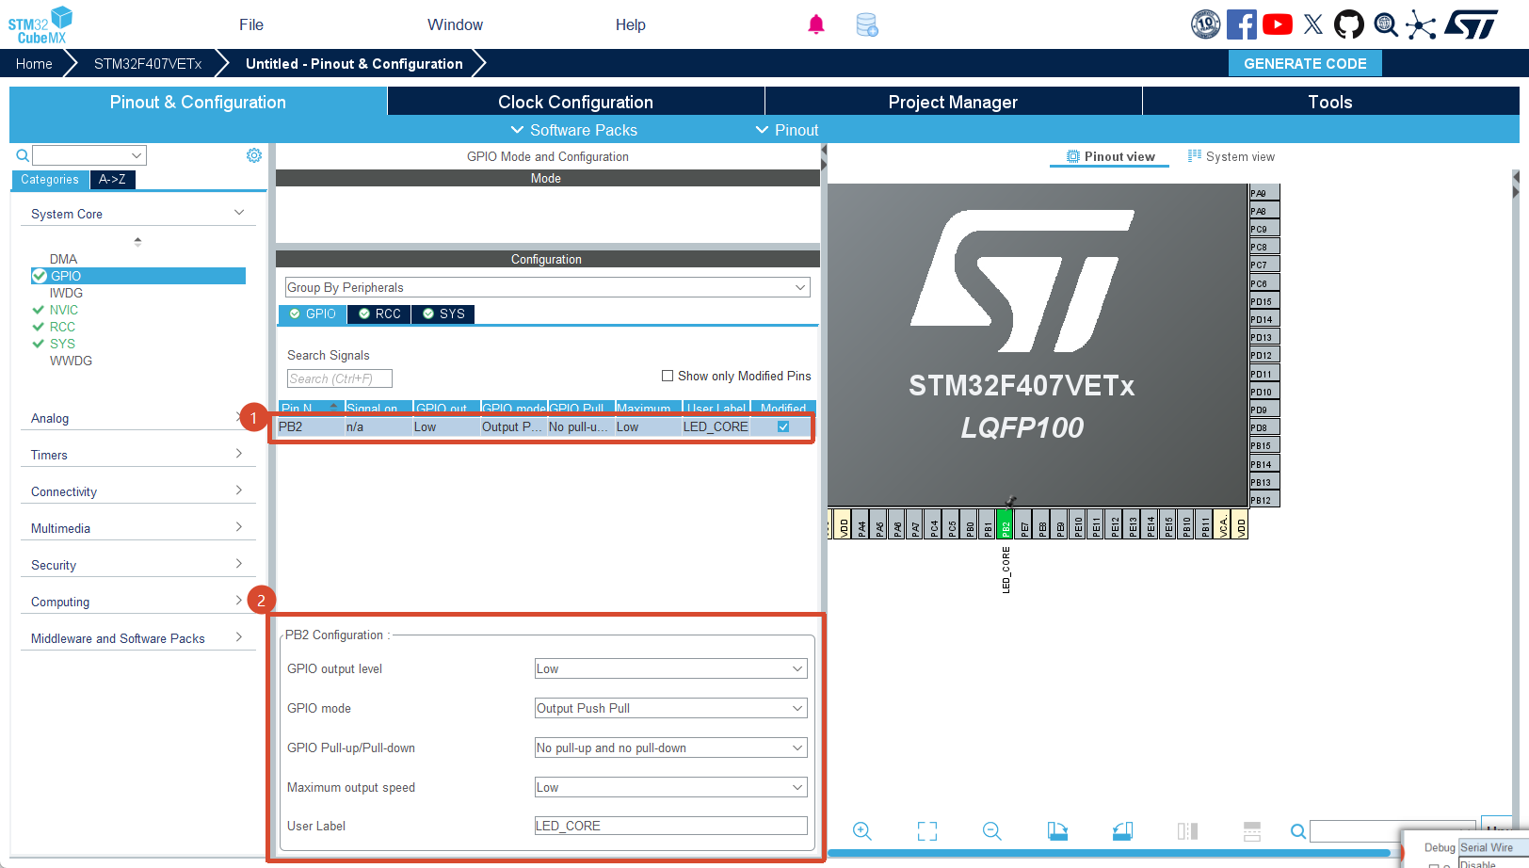1529x868 pixels.
Task: Open the Window menu
Action: click(455, 24)
